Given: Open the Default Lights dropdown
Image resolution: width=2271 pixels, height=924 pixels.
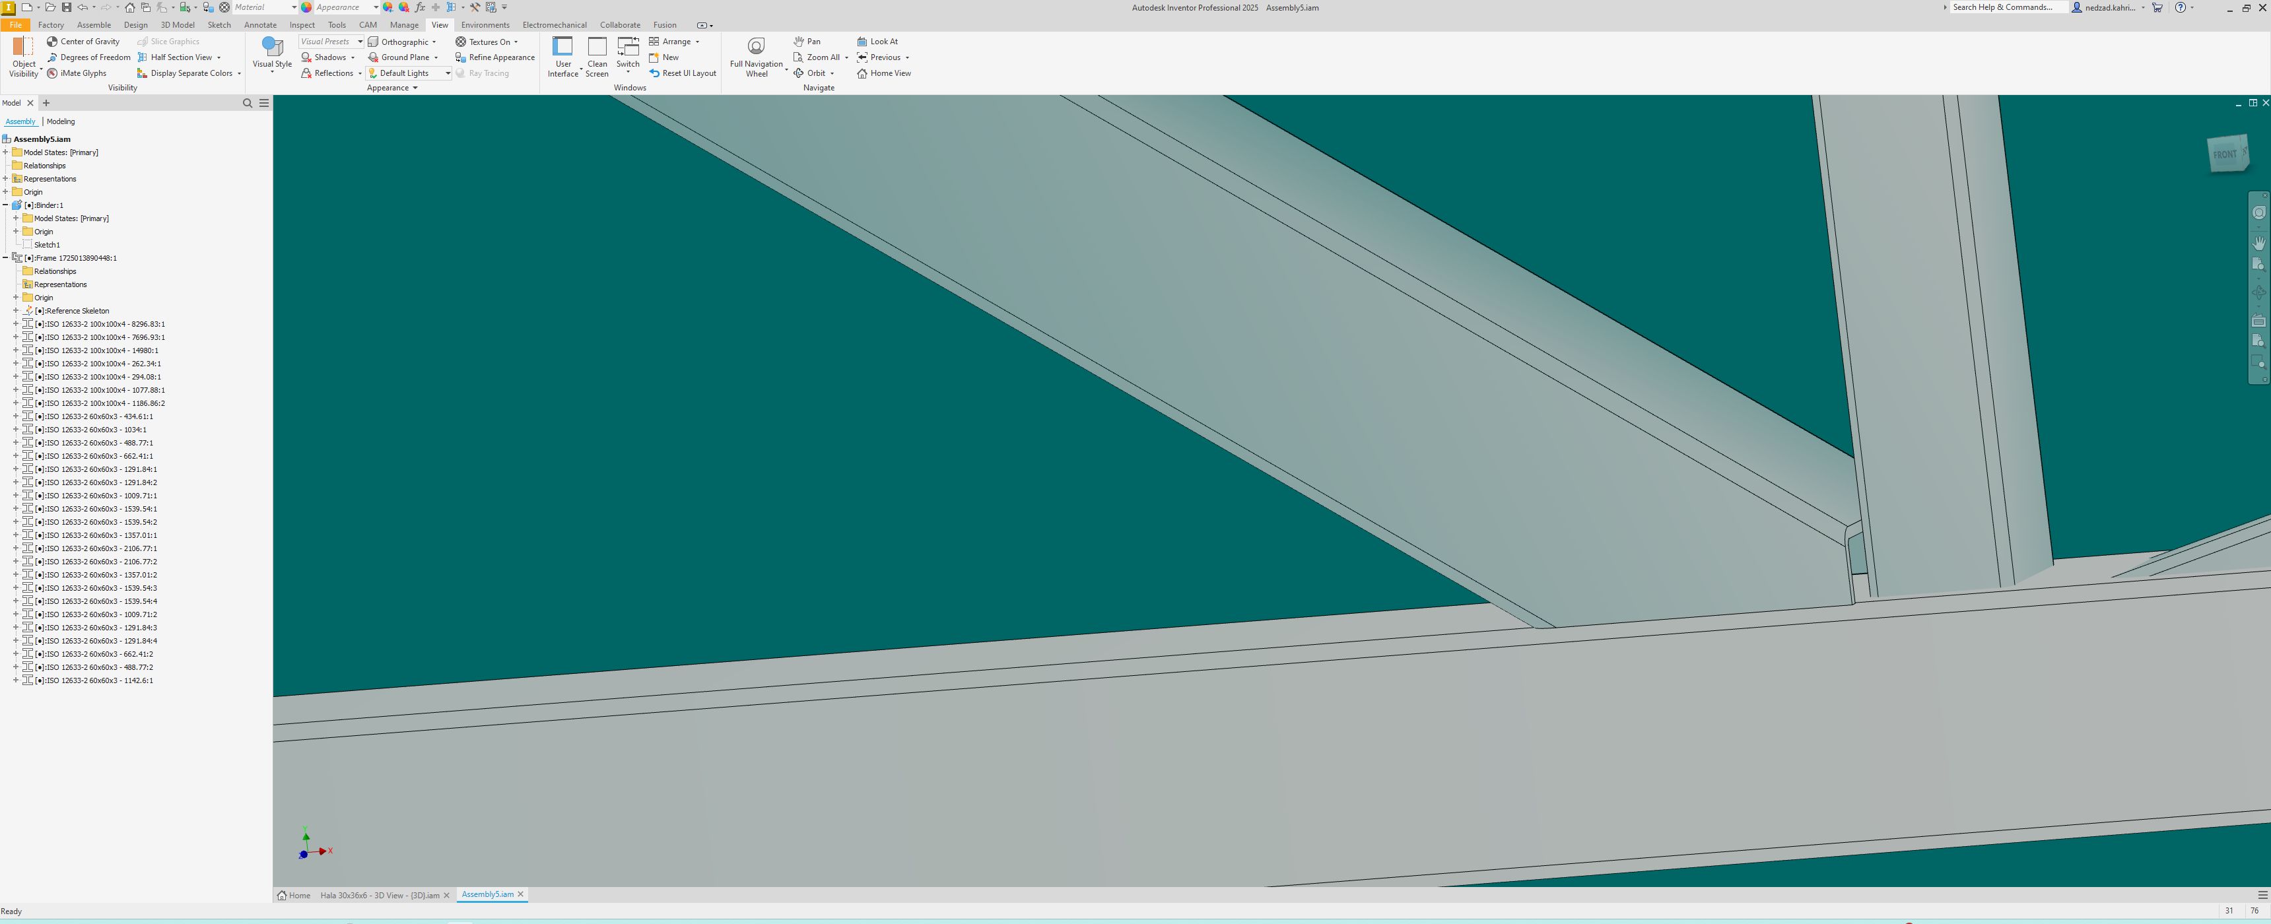Looking at the screenshot, I should click(x=448, y=73).
